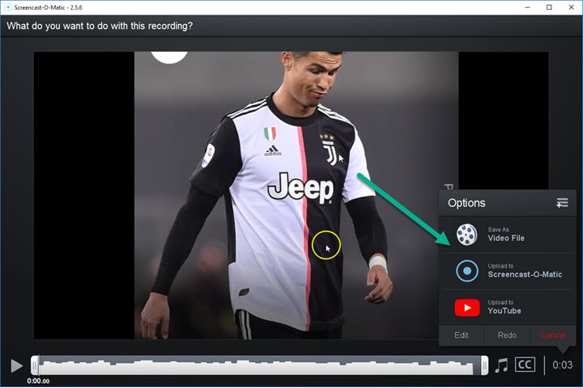Image resolution: width=583 pixels, height=388 pixels.
Task: Open the music note audio options
Action: pos(501,365)
